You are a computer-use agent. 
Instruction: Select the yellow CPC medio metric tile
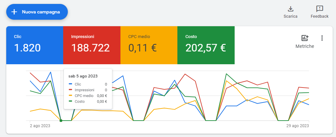click(x=149, y=45)
